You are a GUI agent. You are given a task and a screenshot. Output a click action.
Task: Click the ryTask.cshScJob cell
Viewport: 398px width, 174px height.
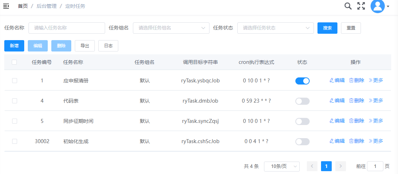(x=201, y=141)
